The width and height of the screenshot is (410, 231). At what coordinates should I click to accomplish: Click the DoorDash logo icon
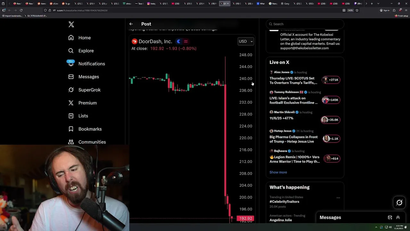click(134, 41)
